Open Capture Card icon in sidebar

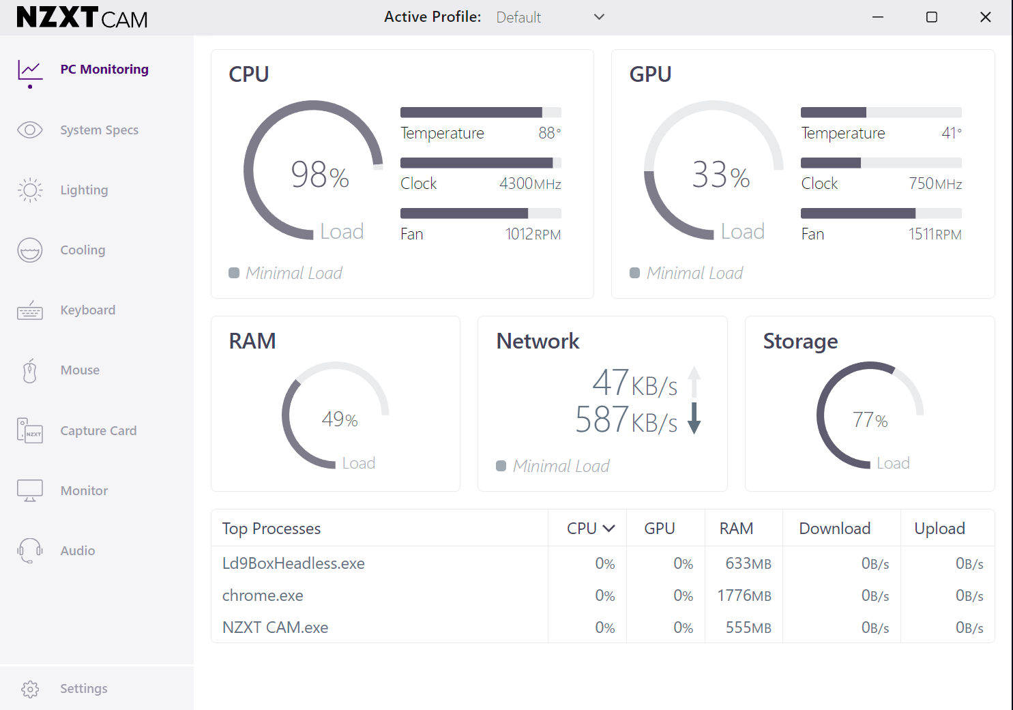(30, 430)
